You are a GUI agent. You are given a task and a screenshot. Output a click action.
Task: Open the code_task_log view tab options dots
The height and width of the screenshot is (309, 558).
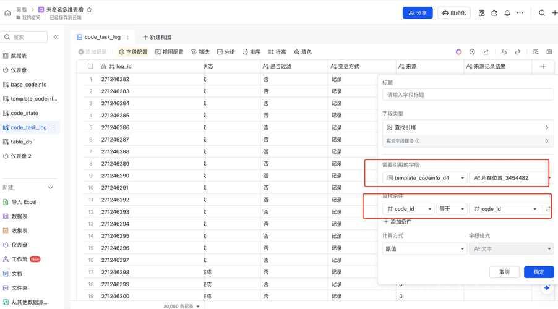pyautogui.click(x=128, y=37)
